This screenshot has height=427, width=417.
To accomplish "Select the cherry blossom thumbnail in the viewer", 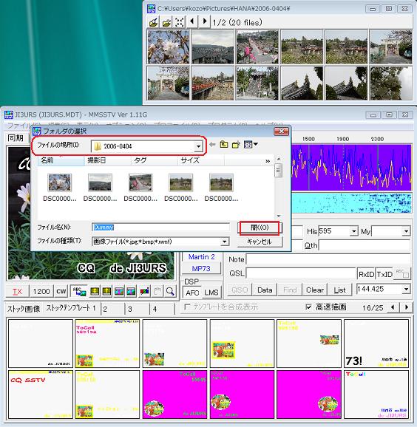I will [168, 47].
